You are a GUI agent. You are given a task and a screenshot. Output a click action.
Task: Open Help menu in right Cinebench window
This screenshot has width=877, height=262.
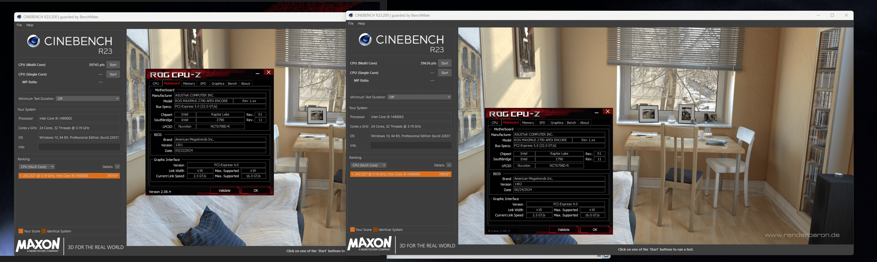coord(362,23)
